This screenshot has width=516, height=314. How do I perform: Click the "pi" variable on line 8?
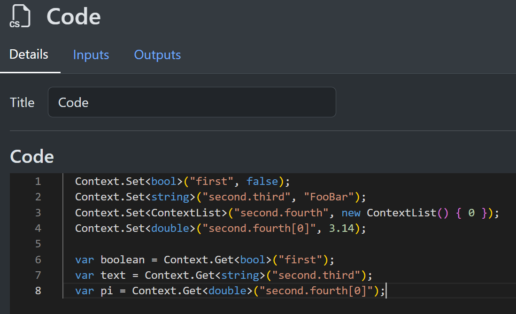[x=107, y=291]
